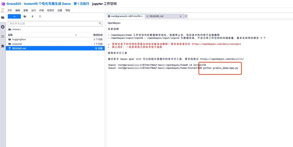Viewport: 293px width, 147px height.
Task: Click the terminal icon in the first tab
Action: [109, 16]
